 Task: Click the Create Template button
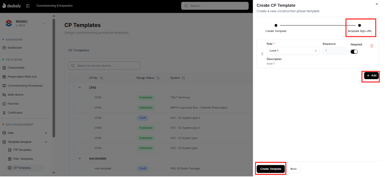[270, 169]
